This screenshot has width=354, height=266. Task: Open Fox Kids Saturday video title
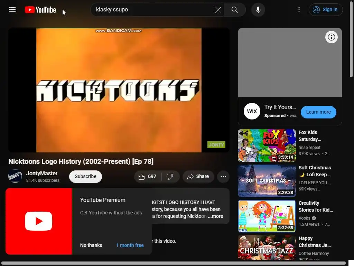pos(310,136)
